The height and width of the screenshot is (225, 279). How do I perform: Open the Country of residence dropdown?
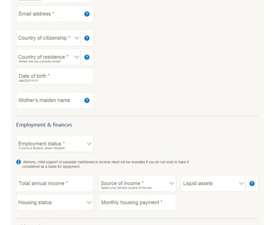coord(49,57)
